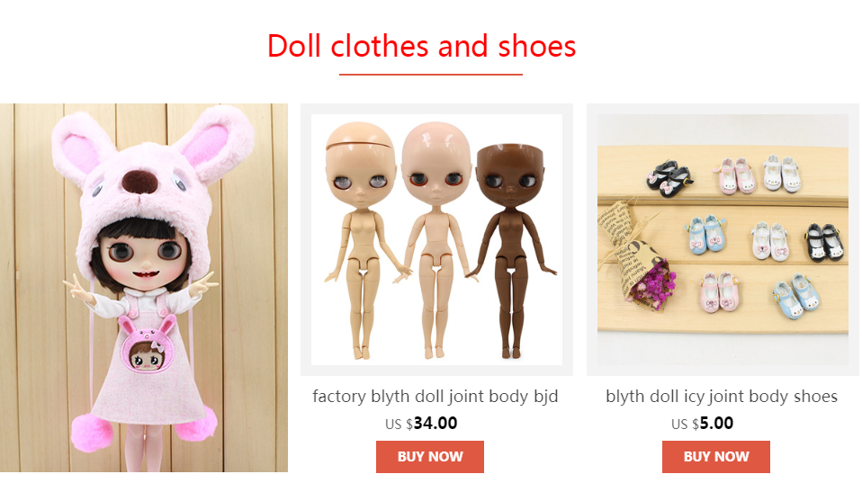The width and height of the screenshot is (862, 483).
Task: Click the 'Doll clothes and shoes' heading
Action: (422, 46)
